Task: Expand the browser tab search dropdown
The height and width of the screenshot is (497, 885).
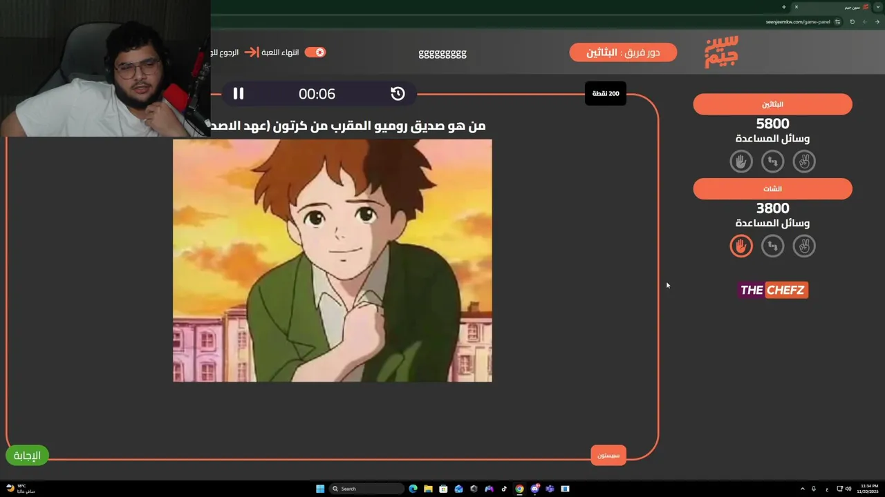Action: (878, 7)
